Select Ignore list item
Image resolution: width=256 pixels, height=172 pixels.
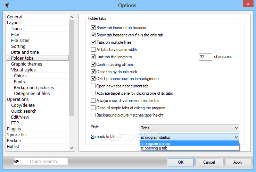[x=38, y=135]
